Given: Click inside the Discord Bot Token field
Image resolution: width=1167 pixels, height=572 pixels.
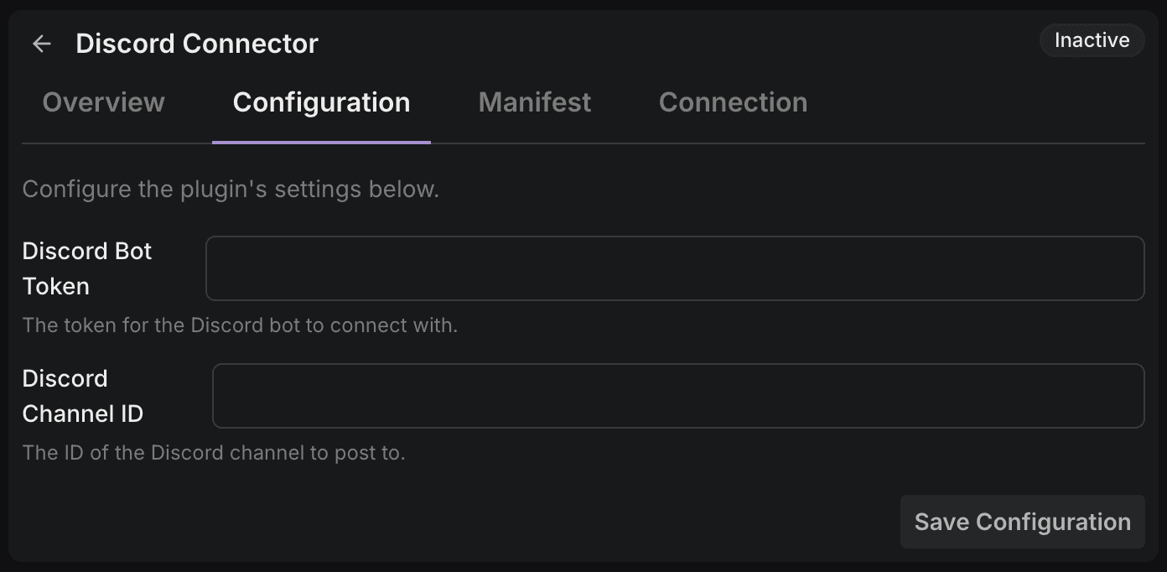Looking at the screenshot, I should tap(675, 268).
